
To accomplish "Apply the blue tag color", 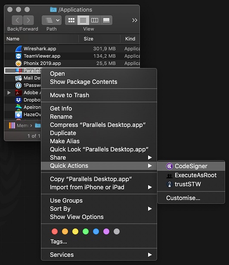I will [96, 231].
